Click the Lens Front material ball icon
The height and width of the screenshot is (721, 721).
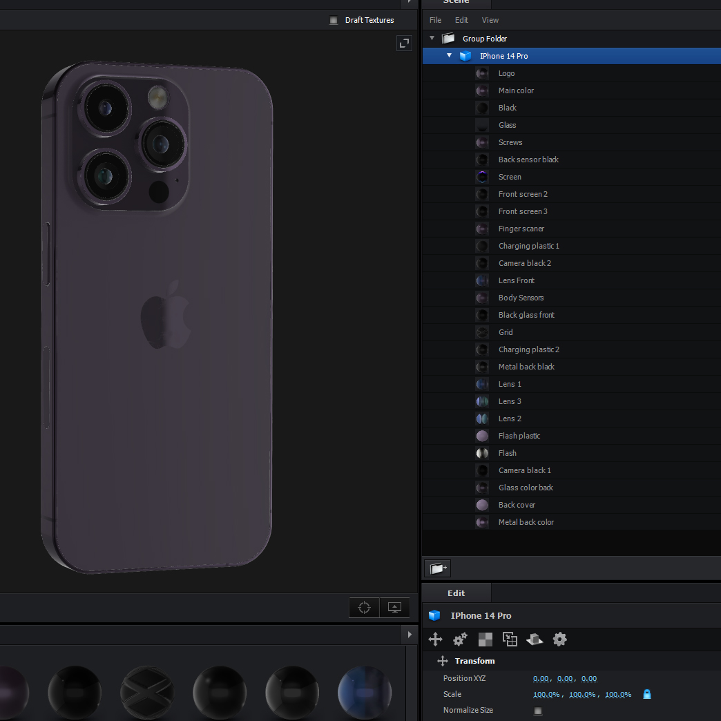click(482, 280)
